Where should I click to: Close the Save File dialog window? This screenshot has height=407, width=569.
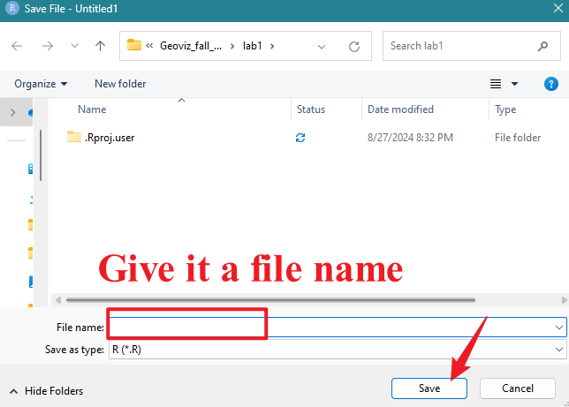point(558,8)
